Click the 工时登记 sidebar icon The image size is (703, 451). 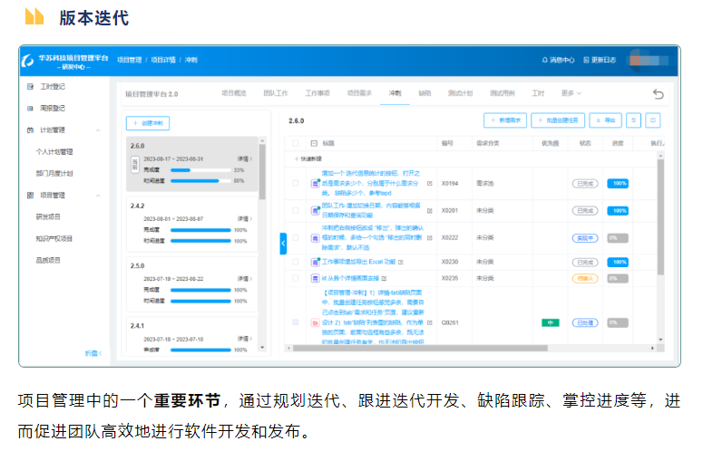[x=31, y=86]
